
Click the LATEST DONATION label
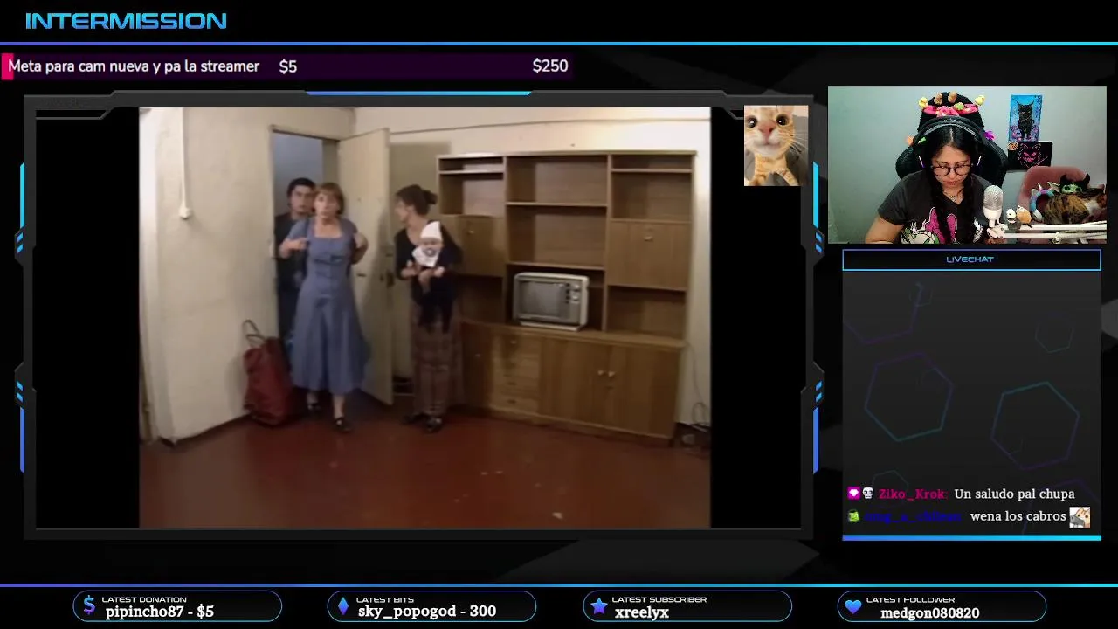[144, 599]
